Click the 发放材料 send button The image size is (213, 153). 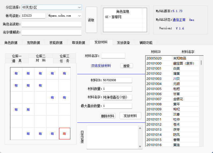pos(130,116)
